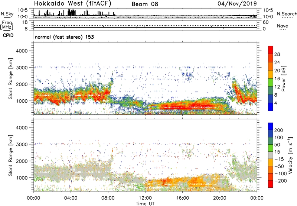Click 'Slant Range [km]' label of velocity panel

10,155
